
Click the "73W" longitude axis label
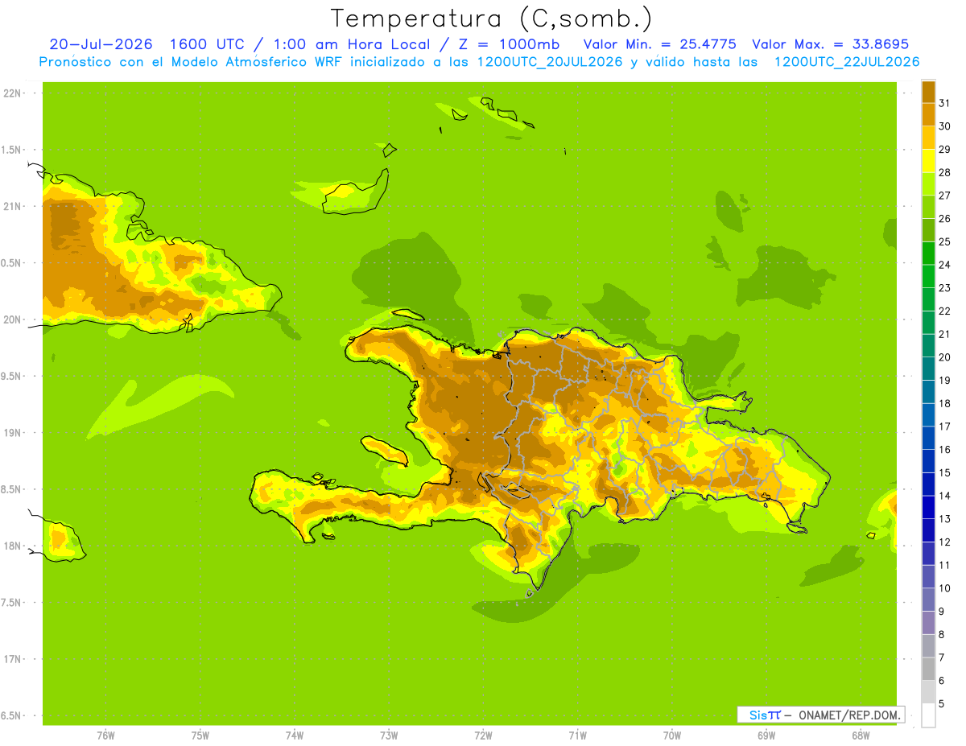point(389,736)
